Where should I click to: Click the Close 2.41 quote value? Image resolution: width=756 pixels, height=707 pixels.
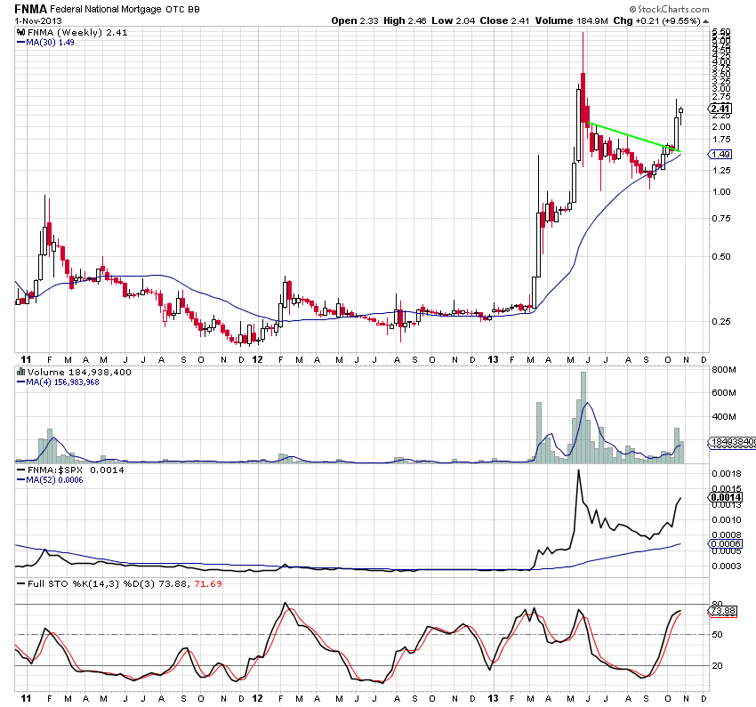[x=504, y=20]
